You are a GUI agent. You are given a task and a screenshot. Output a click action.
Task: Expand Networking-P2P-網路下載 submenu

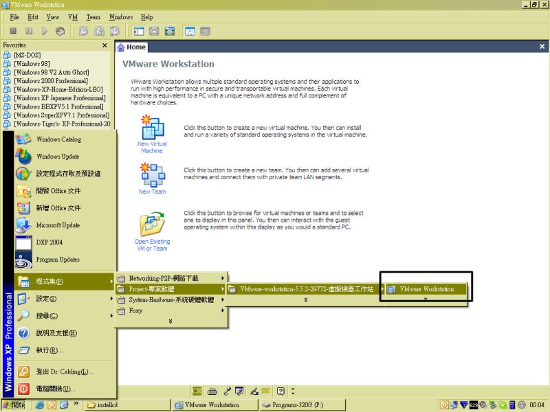[x=170, y=279]
